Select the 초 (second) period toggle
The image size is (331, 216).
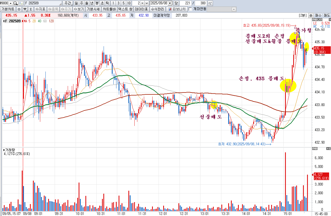(102, 3)
